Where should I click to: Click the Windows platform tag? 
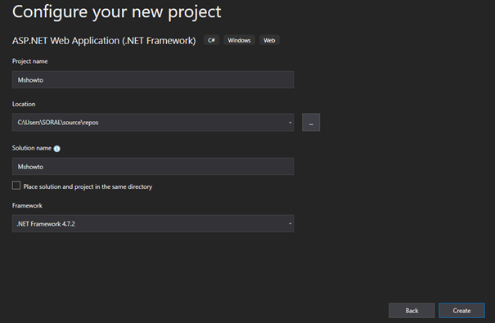tap(239, 40)
